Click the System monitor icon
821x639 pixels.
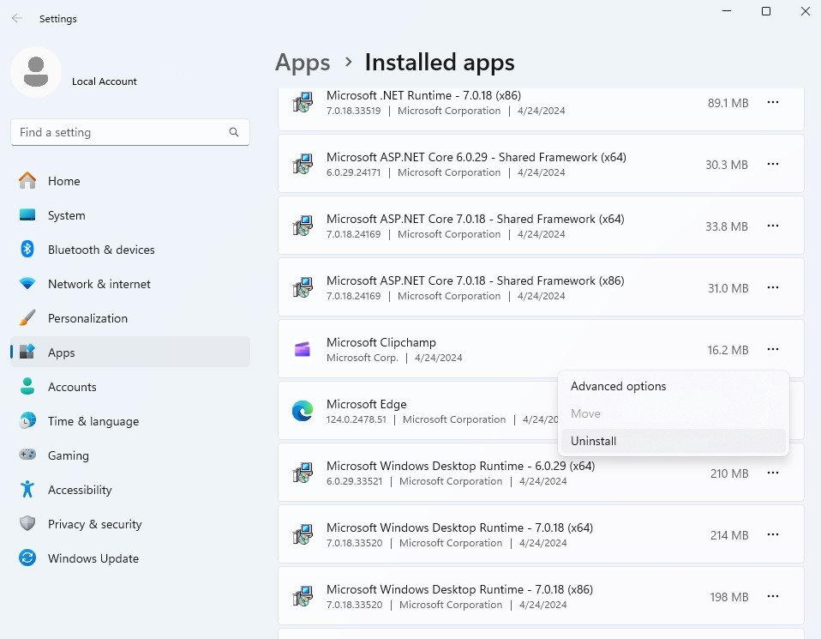coord(27,215)
